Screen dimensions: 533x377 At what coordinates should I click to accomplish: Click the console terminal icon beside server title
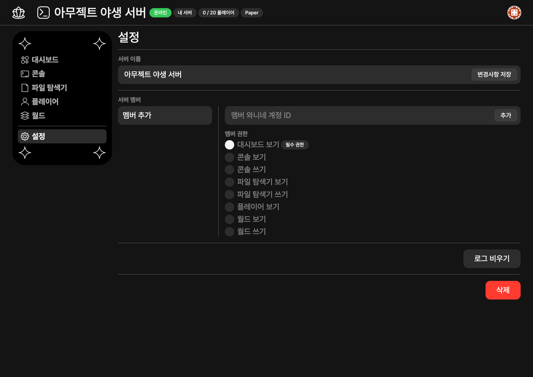point(43,13)
